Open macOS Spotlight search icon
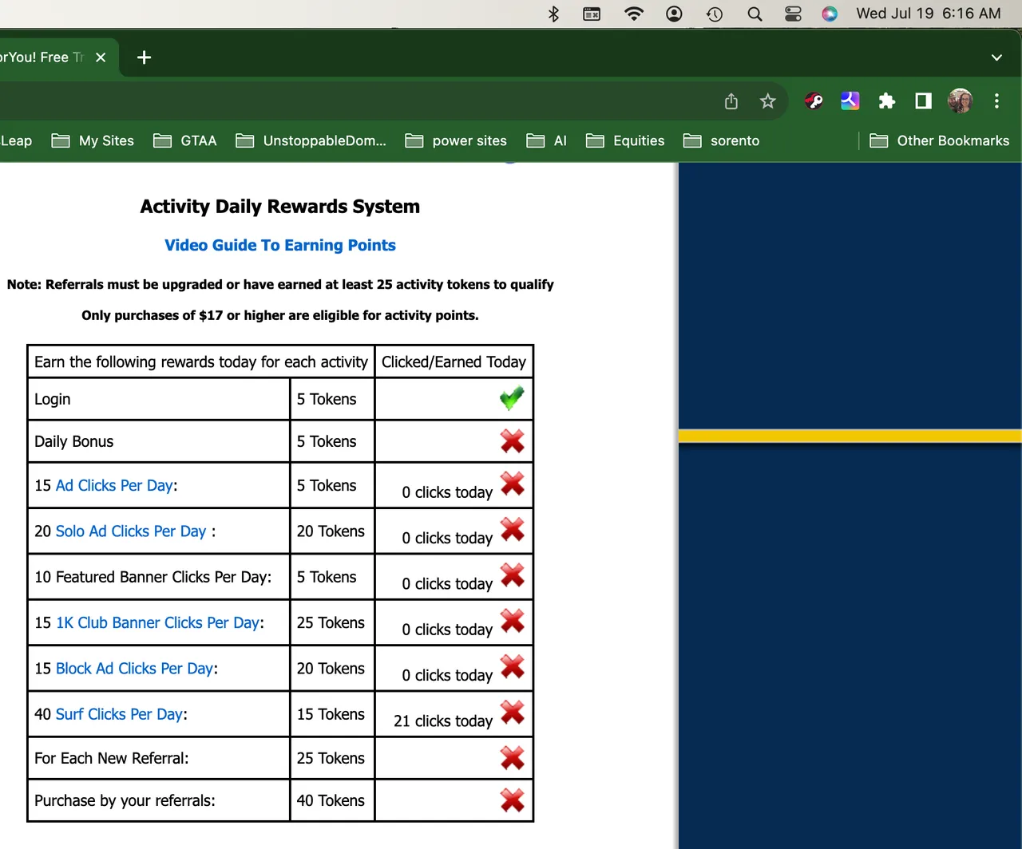 754,14
